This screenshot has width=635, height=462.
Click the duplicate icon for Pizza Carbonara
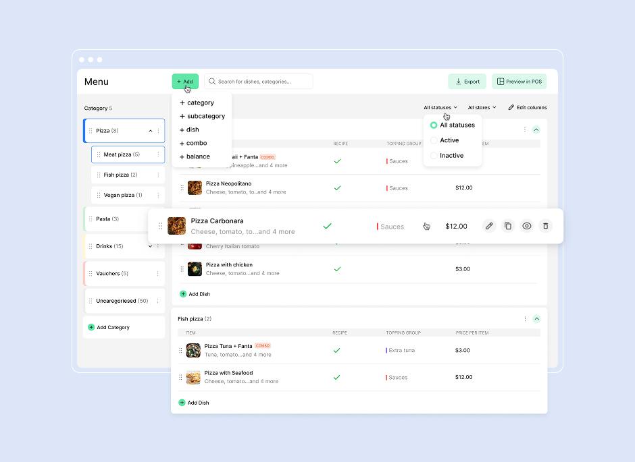pyautogui.click(x=508, y=226)
